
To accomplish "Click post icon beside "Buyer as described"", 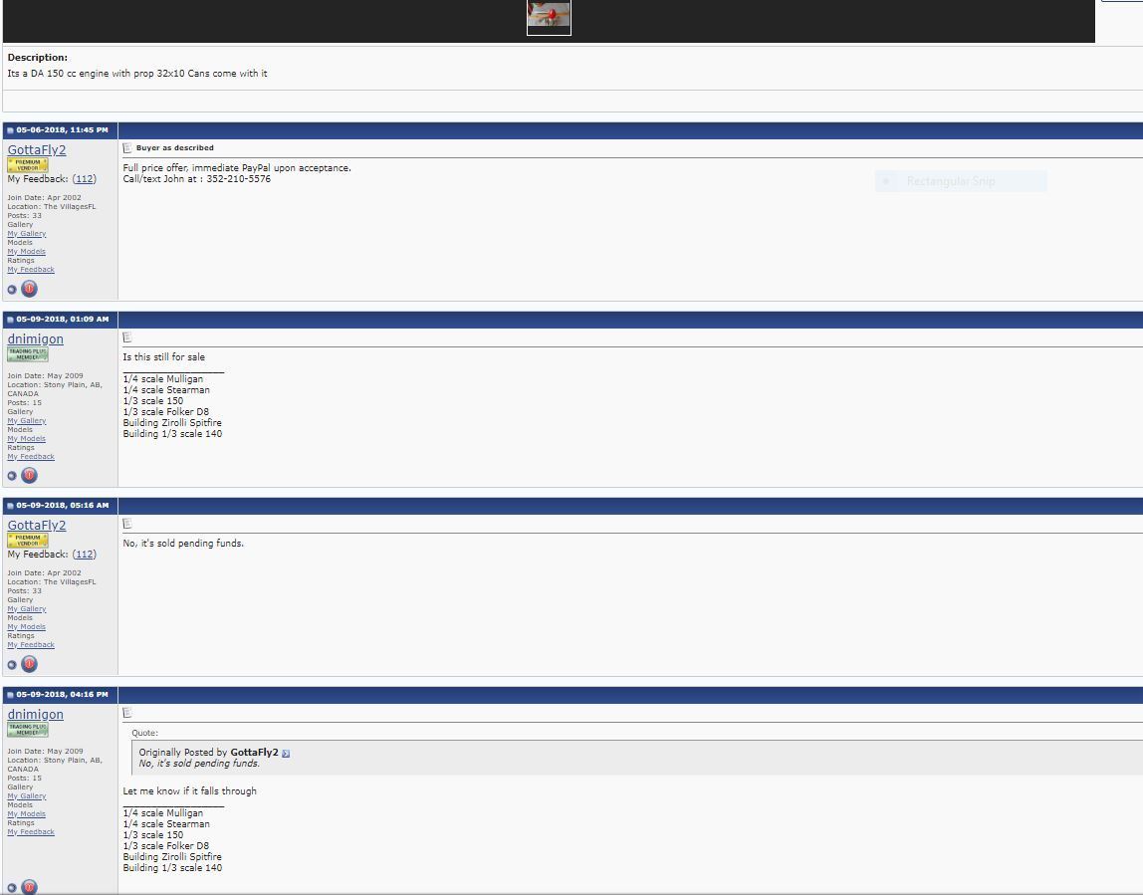I will tap(127, 147).
